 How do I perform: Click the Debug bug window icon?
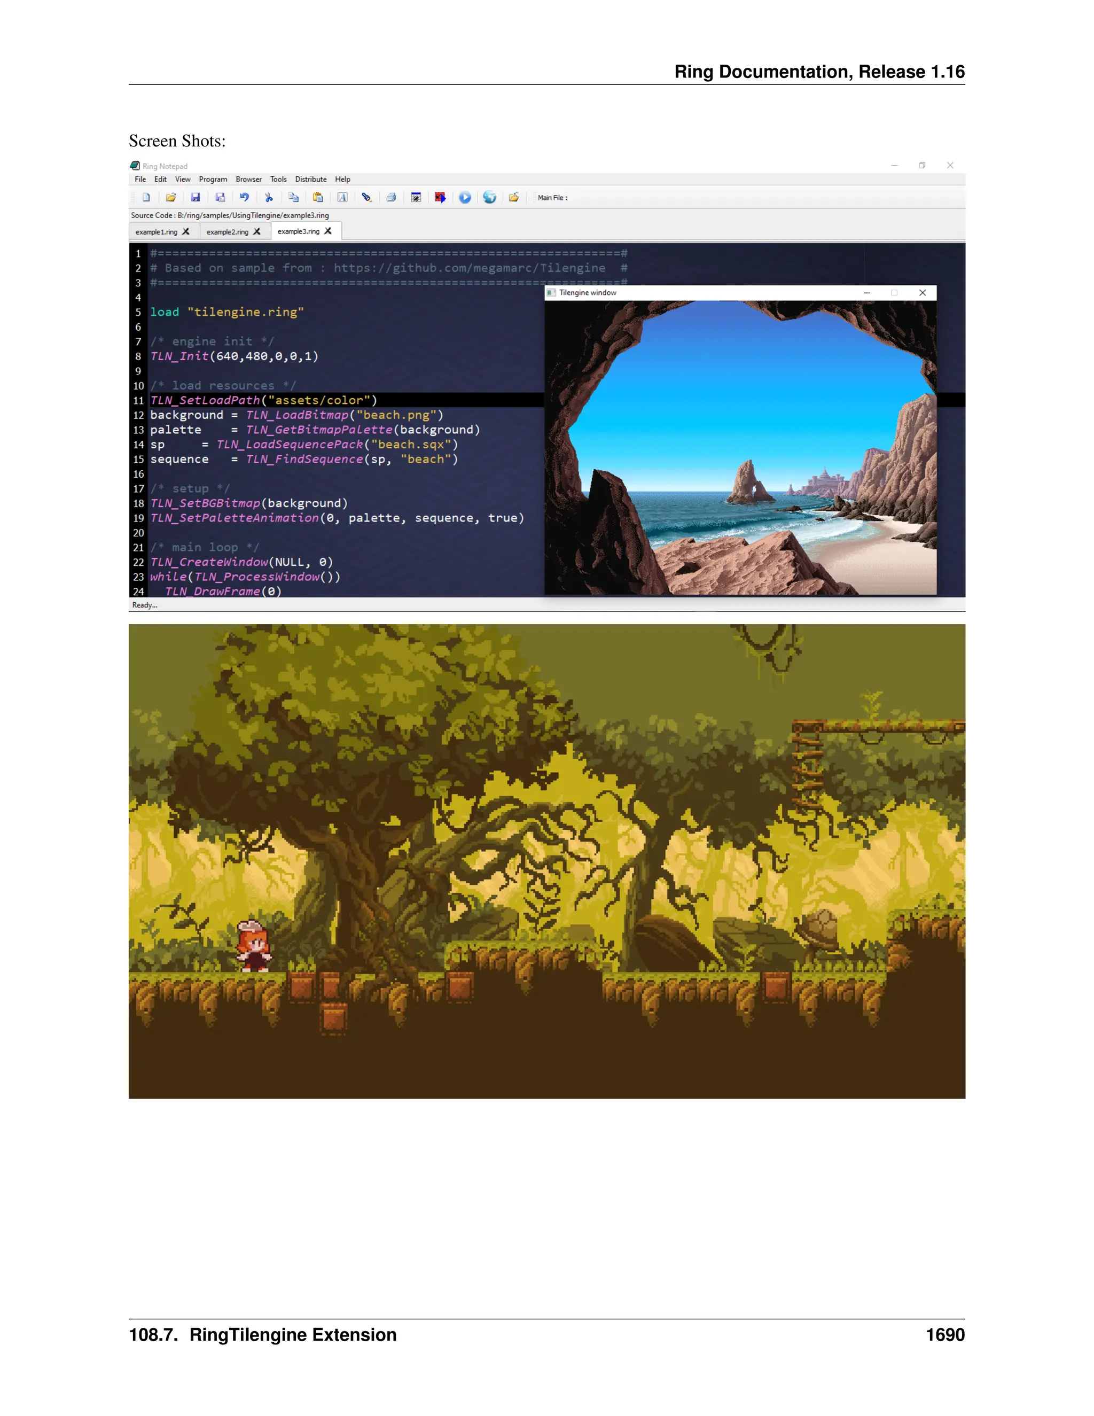coord(416,198)
